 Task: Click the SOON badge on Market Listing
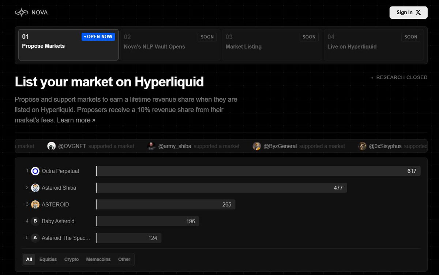coord(309,37)
